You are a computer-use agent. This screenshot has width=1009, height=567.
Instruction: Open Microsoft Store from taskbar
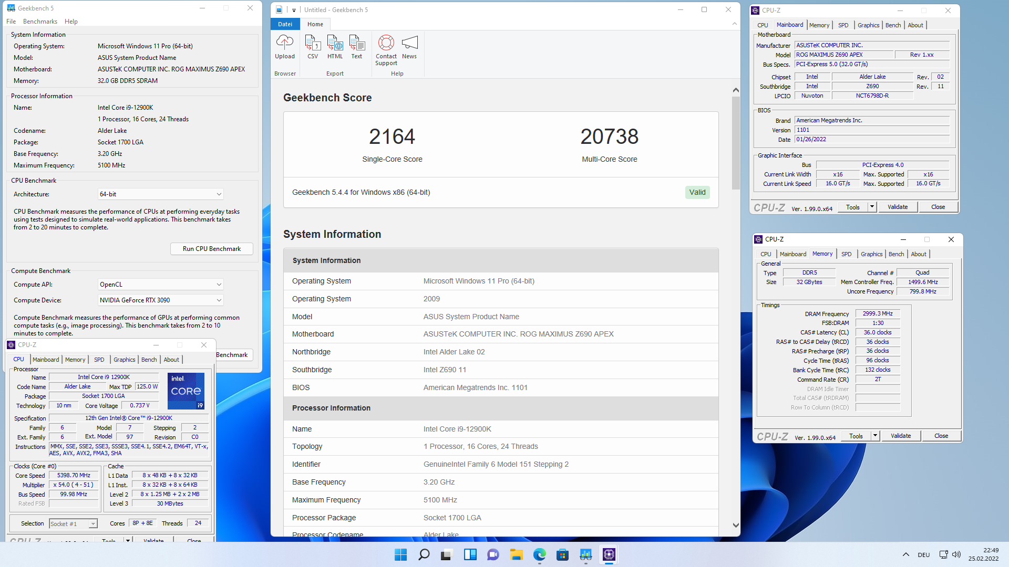tap(562, 554)
